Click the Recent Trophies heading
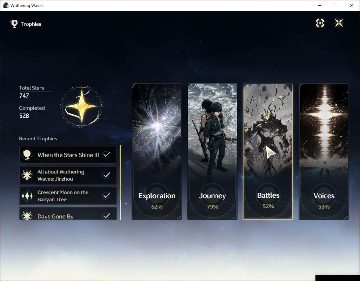Viewport: 360px width, 281px height. coord(38,138)
